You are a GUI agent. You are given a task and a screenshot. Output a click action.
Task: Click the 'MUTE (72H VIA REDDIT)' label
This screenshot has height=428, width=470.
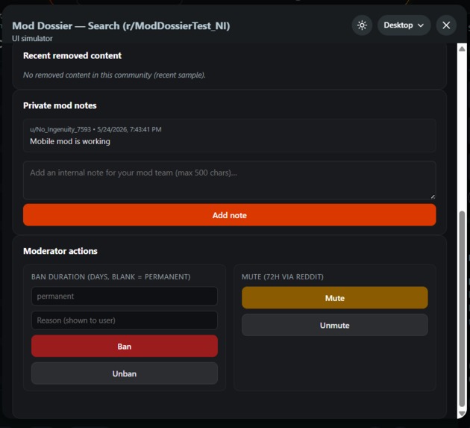pyautogui.click(x=283, y=276)
